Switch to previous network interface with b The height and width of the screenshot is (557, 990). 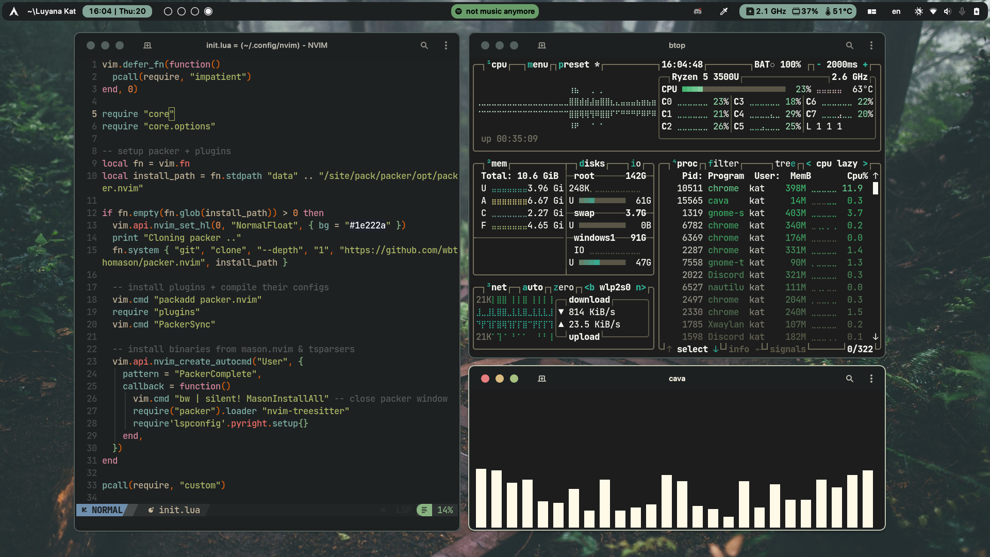(589, 287)
